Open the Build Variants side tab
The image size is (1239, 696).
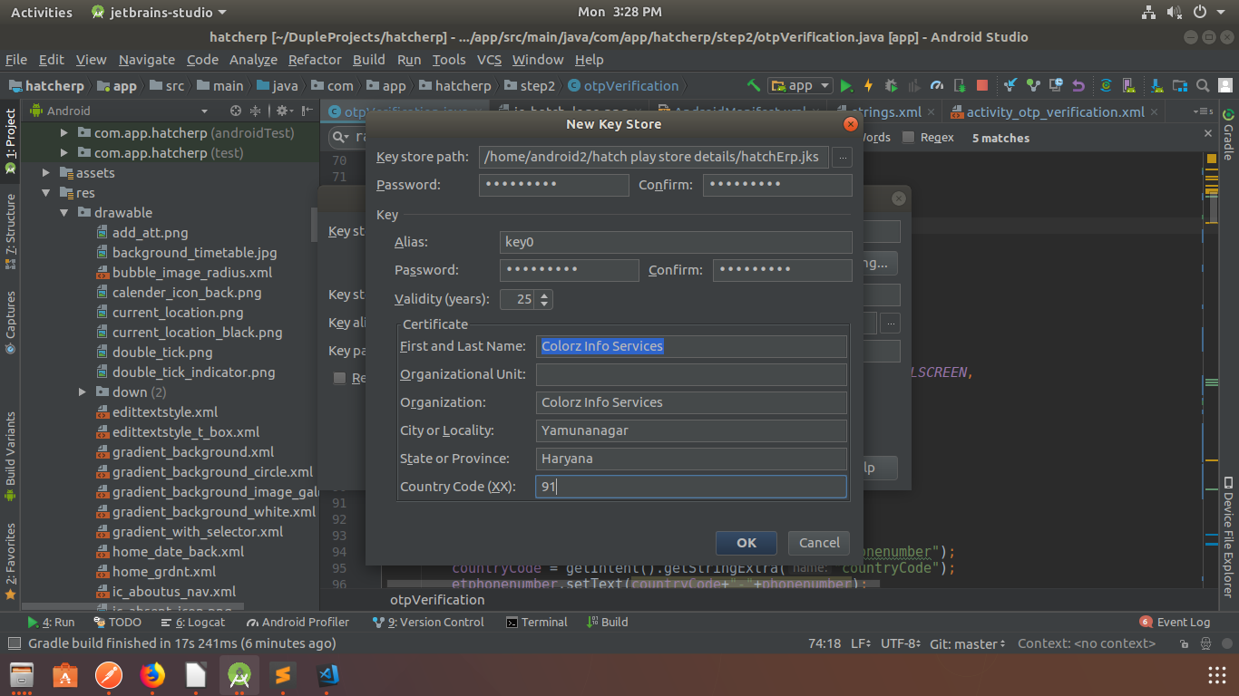[x=10, y=455]
